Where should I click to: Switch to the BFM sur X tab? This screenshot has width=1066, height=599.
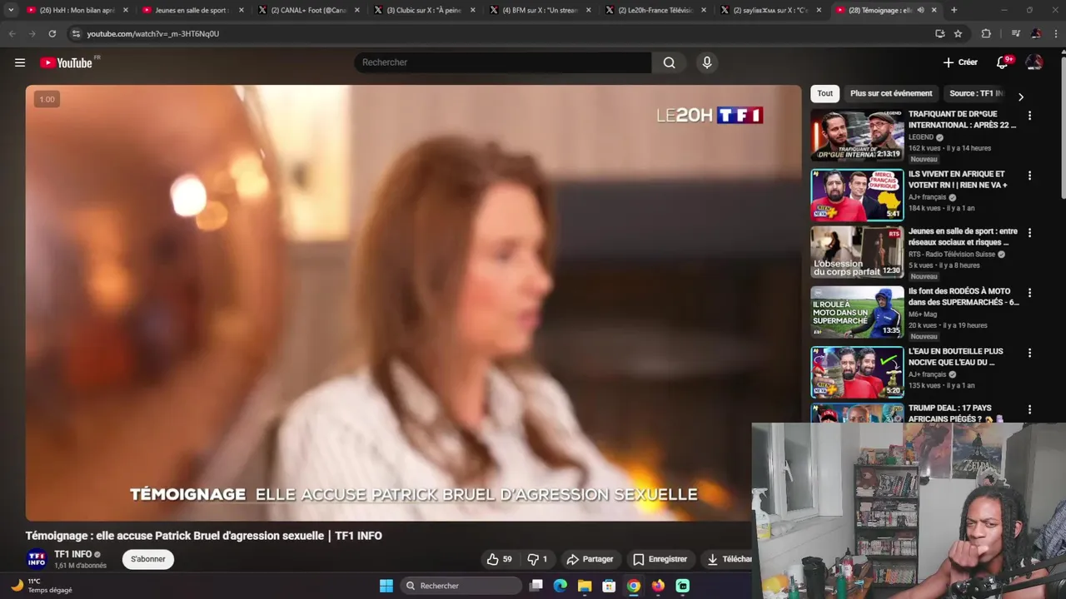click(x=540, y=10)
